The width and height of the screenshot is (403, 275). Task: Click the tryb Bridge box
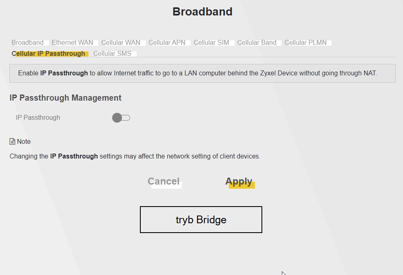201,220
